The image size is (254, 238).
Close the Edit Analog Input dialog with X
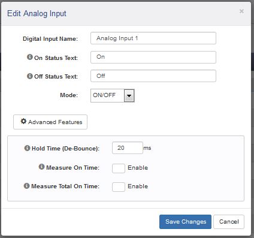pos(241,11)
